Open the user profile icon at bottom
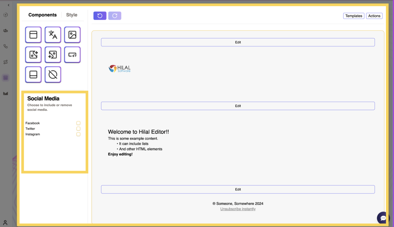 pyautogui.click(x=5, y=222)
